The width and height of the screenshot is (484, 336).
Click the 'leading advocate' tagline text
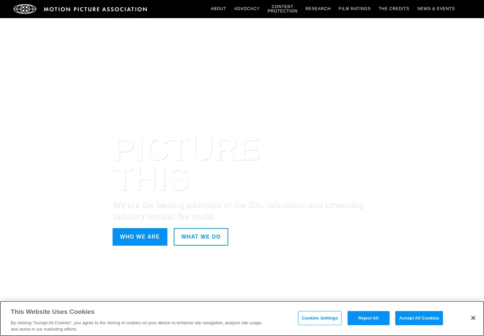[238, 210]
